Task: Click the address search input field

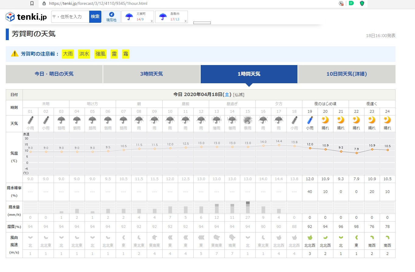Action: pos(70,17)
